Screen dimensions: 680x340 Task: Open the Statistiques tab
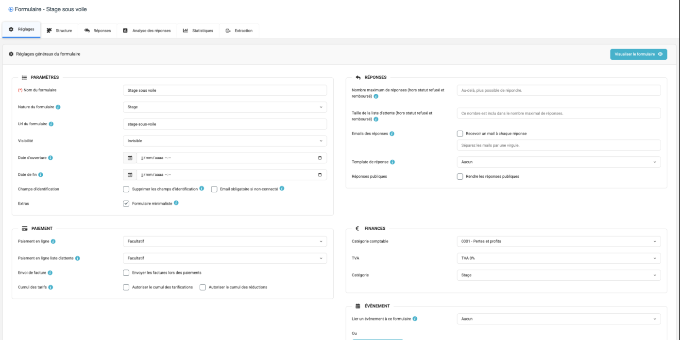click(198, 31)
